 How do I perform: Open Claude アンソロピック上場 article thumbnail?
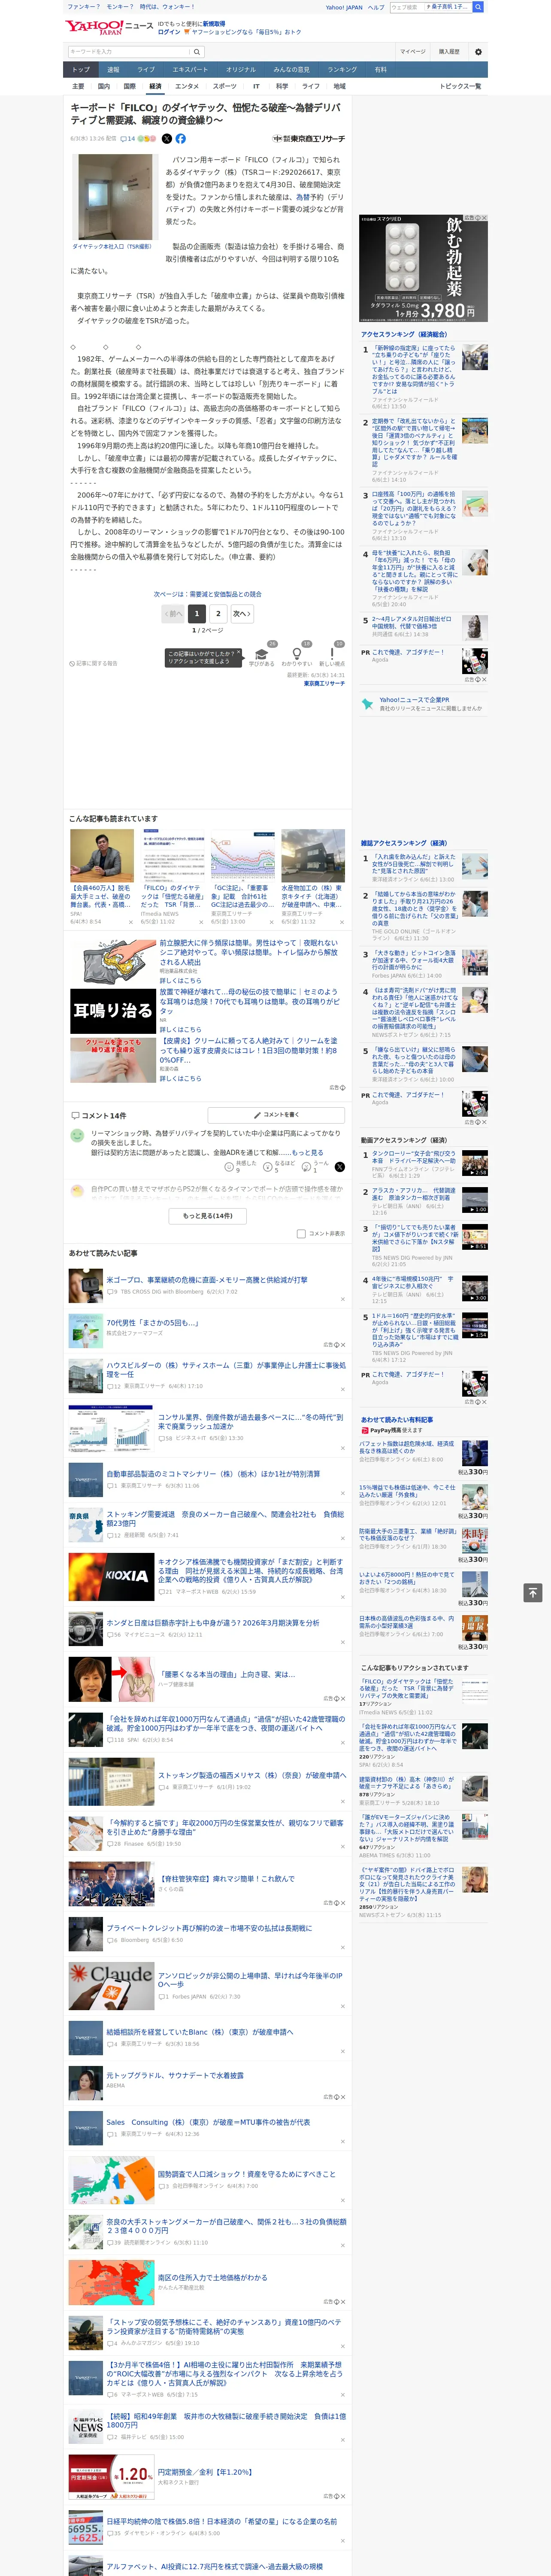(x=111, y=1986)
